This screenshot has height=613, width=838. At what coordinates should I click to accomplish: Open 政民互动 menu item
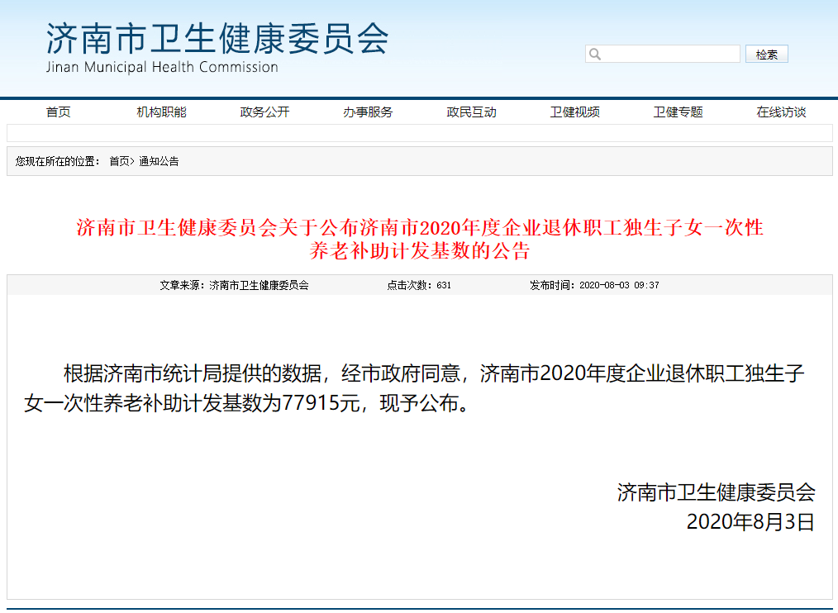[471, 112]
